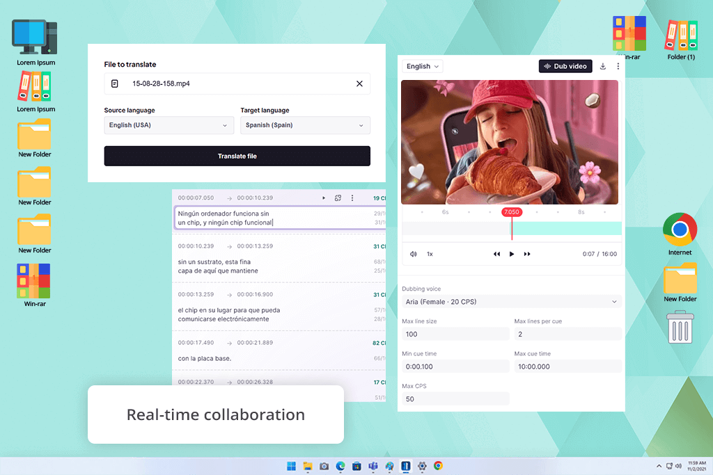Remove the 15-08-28-158.mp4 file with X
Screen dimensions: 713x475
click(359, 83)
